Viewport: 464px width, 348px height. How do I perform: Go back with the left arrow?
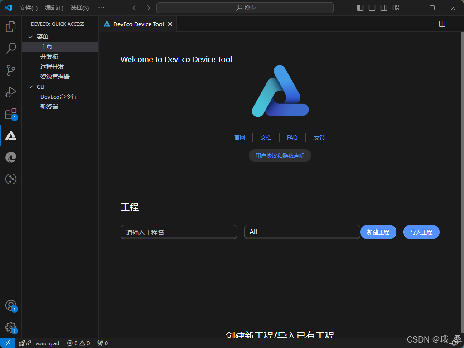tap(135, 8)
